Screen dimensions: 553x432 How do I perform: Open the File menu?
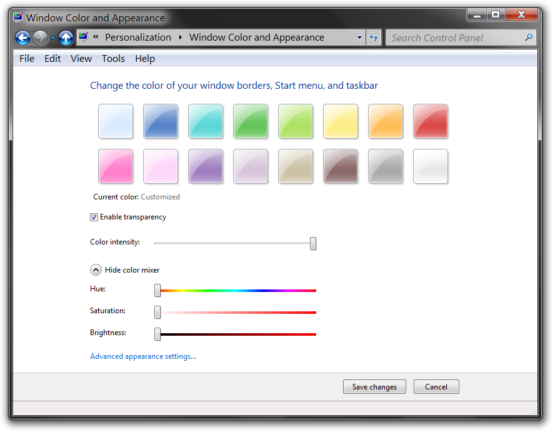pos(27,59)
